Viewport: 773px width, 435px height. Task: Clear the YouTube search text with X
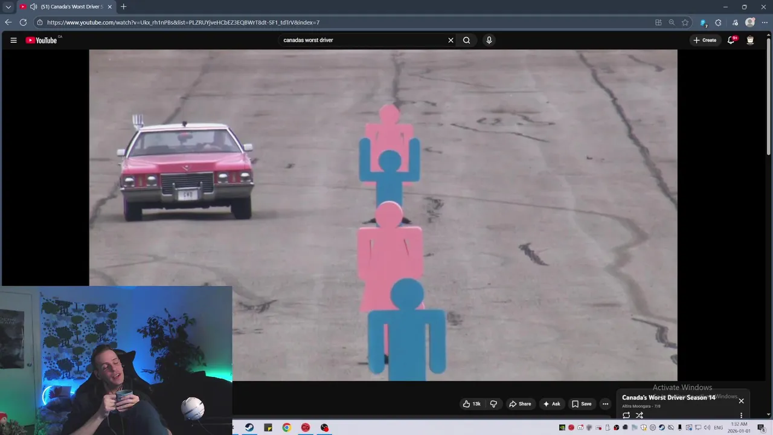tap(451, 40)
